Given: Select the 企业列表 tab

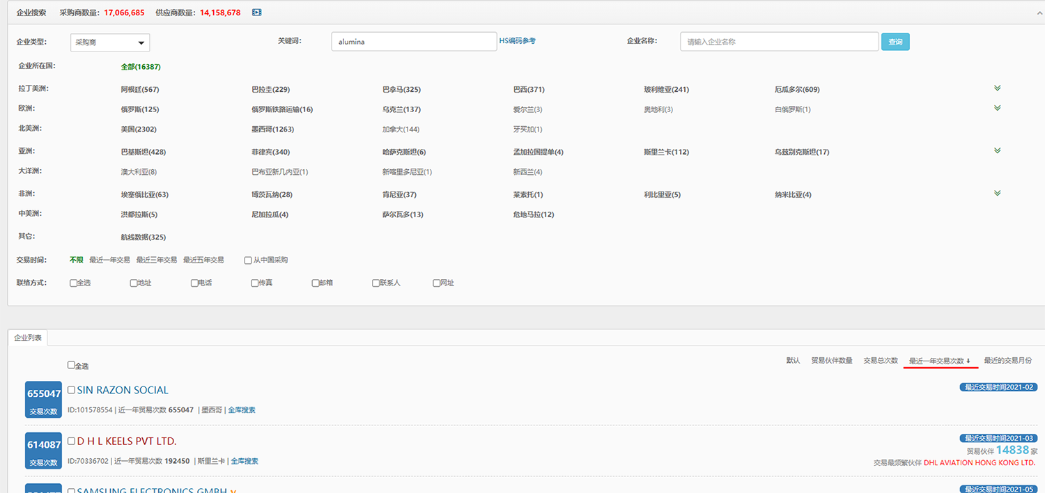Looking at the screenshot, I should [28, 338].
